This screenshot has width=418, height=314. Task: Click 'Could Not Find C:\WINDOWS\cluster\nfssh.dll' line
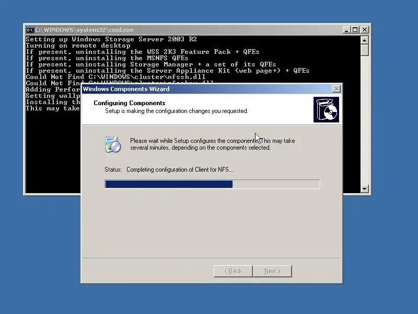tap(115, 77)
